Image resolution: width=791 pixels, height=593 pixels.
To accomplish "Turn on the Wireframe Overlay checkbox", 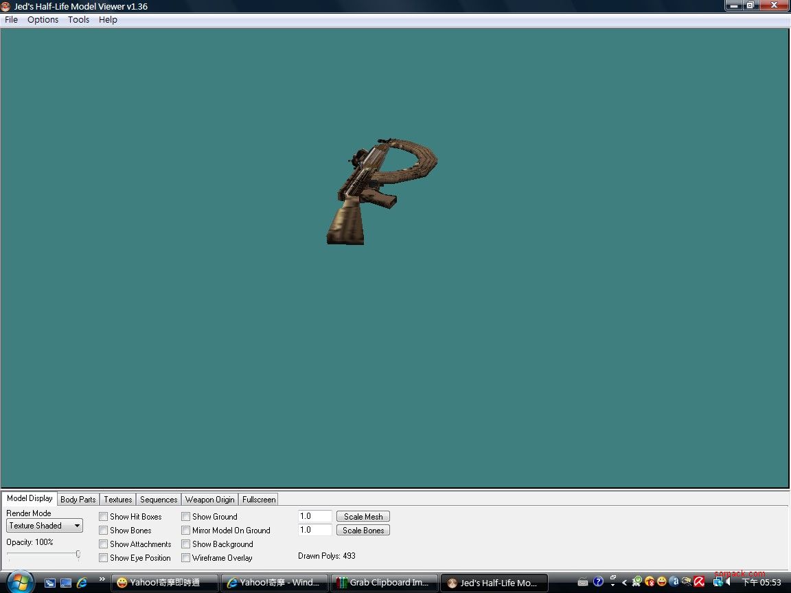I will [x=186, y=558].
